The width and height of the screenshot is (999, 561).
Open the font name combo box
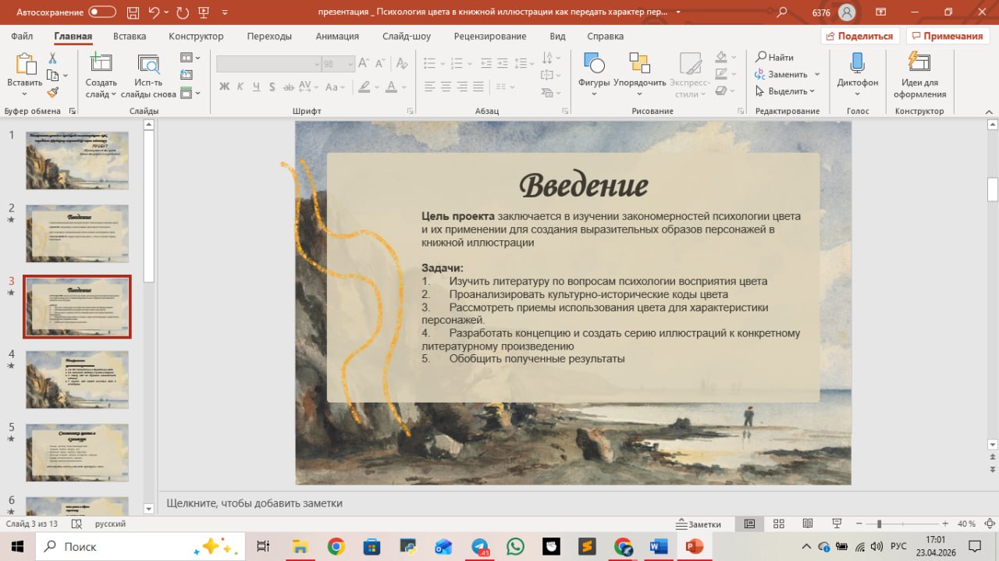[268, 64]
